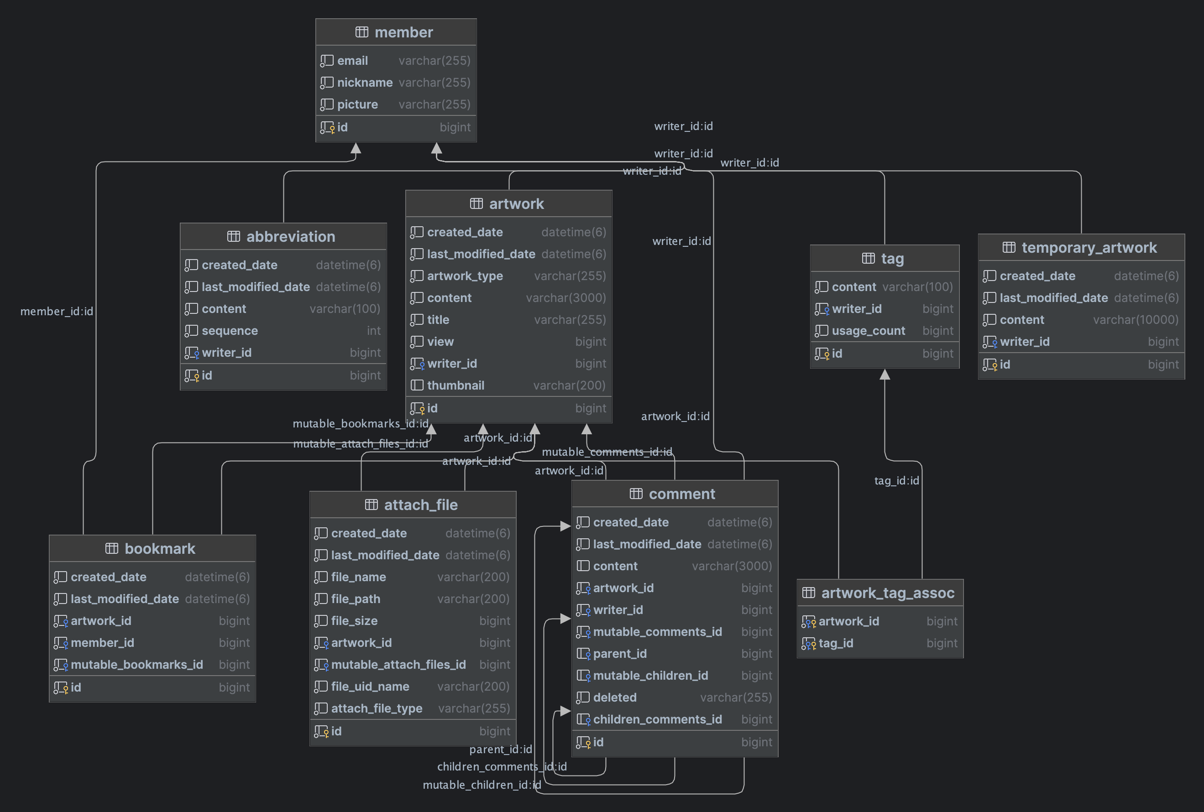This screenshot has height=812, width=1204.
Task: Click the foreign key icon of artwork writer_id
Action: pos(417,364)
